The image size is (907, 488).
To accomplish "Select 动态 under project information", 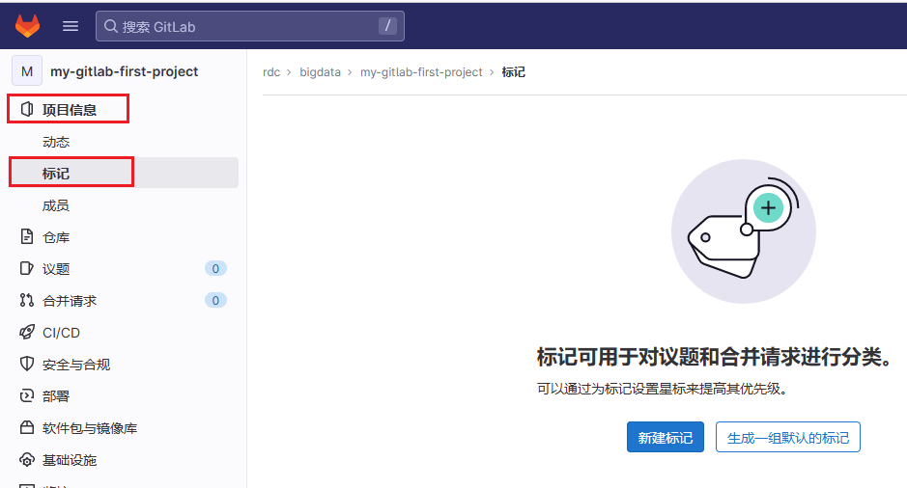I will tap(56, 142).
